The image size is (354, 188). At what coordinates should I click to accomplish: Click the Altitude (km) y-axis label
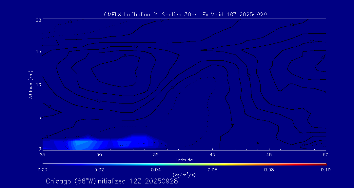point(30,85)
